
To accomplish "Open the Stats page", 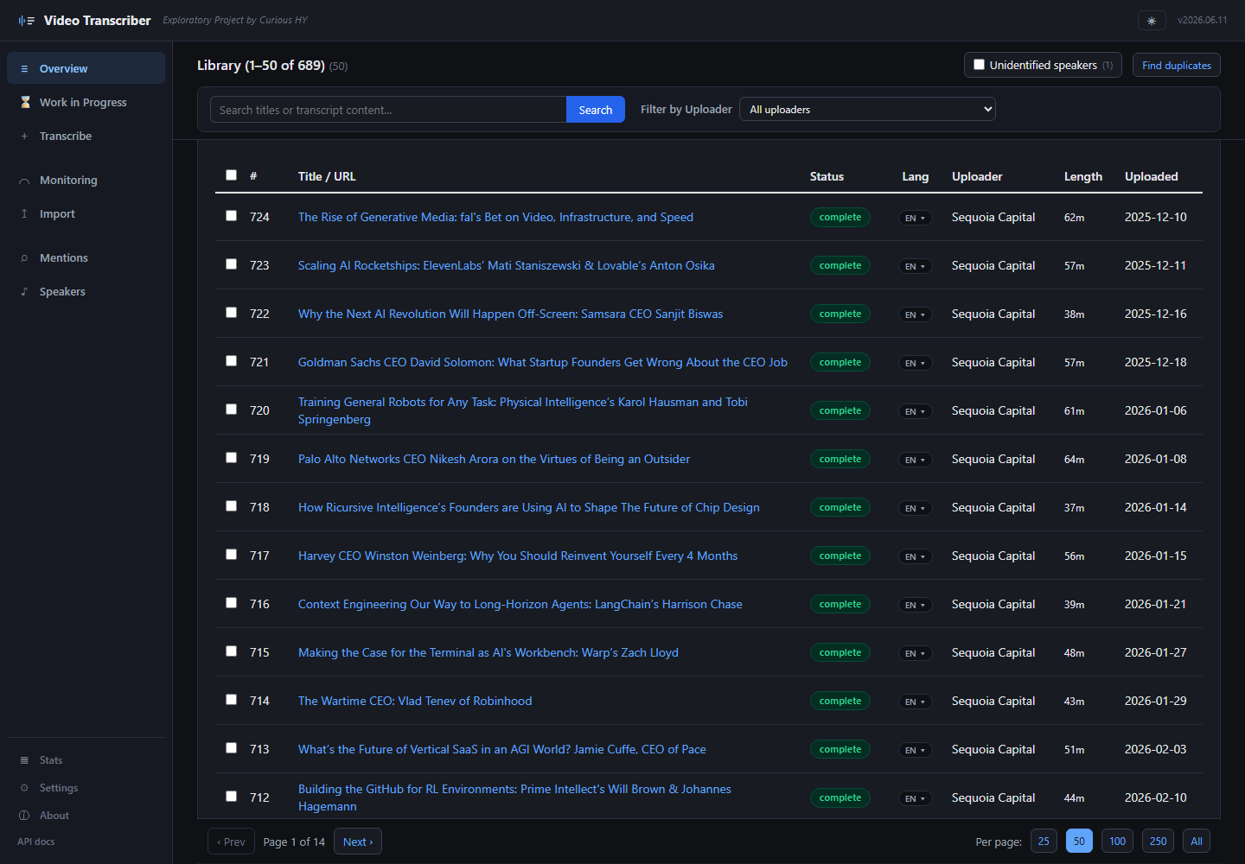I will [86, 760].
